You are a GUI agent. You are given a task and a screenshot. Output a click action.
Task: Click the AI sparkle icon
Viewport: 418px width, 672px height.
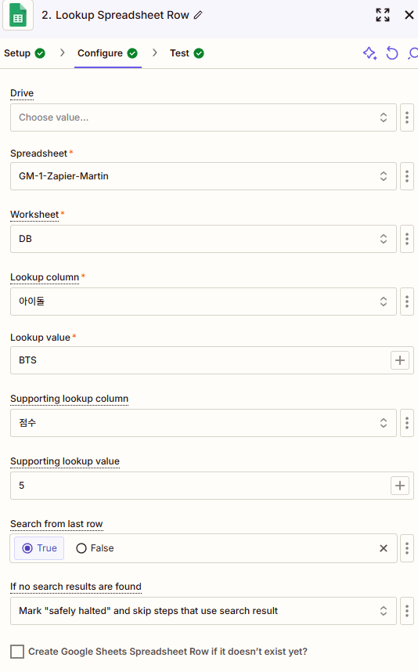pos(369,53)
